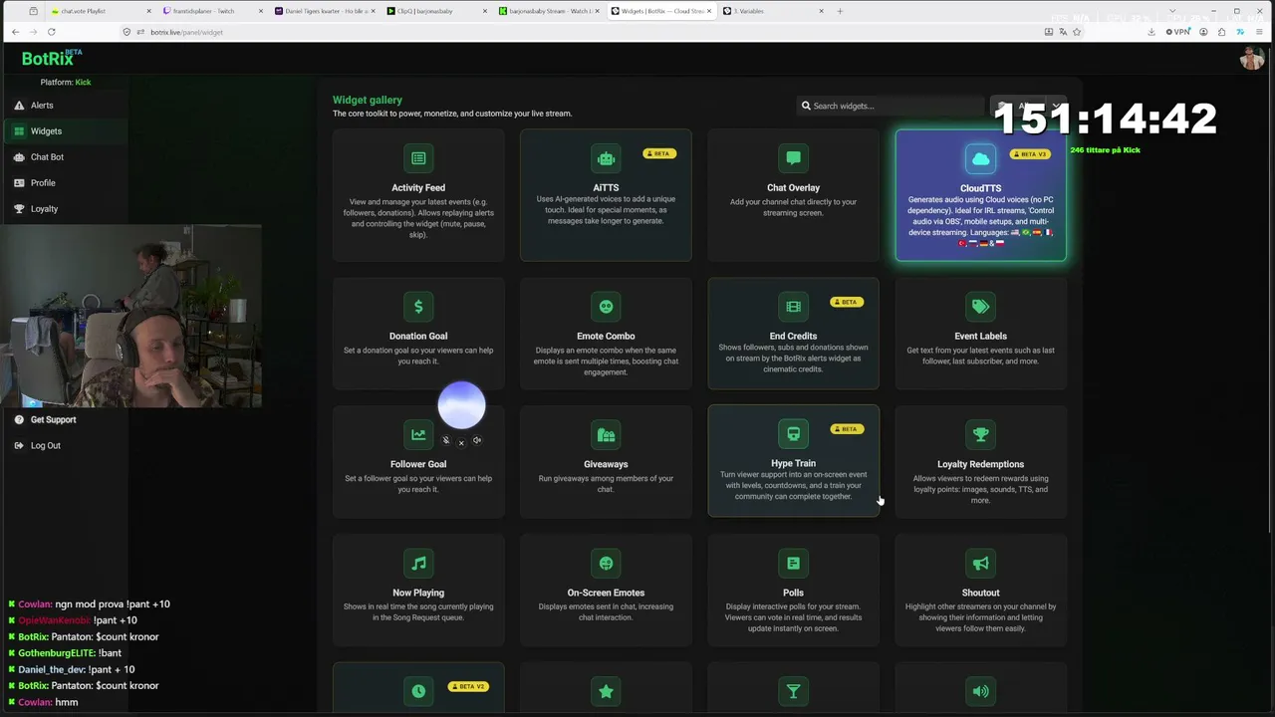Image resolution: width=1275 pixels, height=717 pixels.
Task: Open the Hype Train widget title
Action: pos(793,463)
